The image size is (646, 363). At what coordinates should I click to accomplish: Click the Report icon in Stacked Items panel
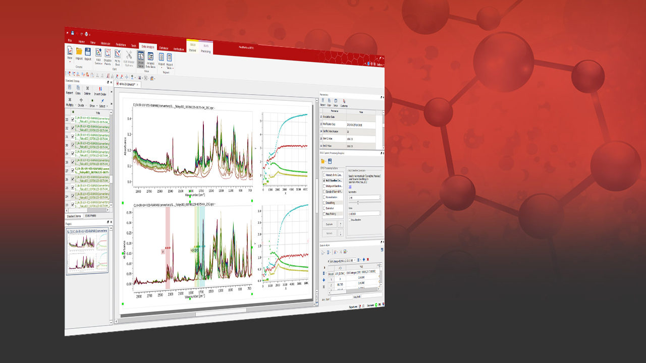pyautogui.click(x=70, y=88)
